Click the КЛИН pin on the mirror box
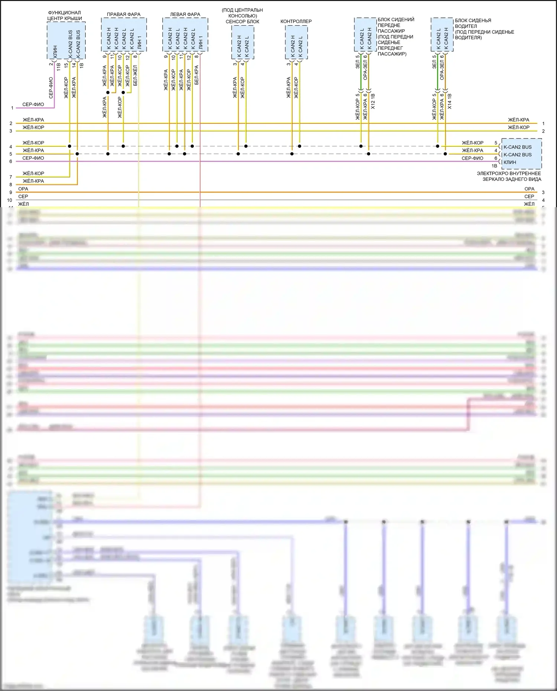This screenshot has width=557, height=691. (x=510, y=162)
